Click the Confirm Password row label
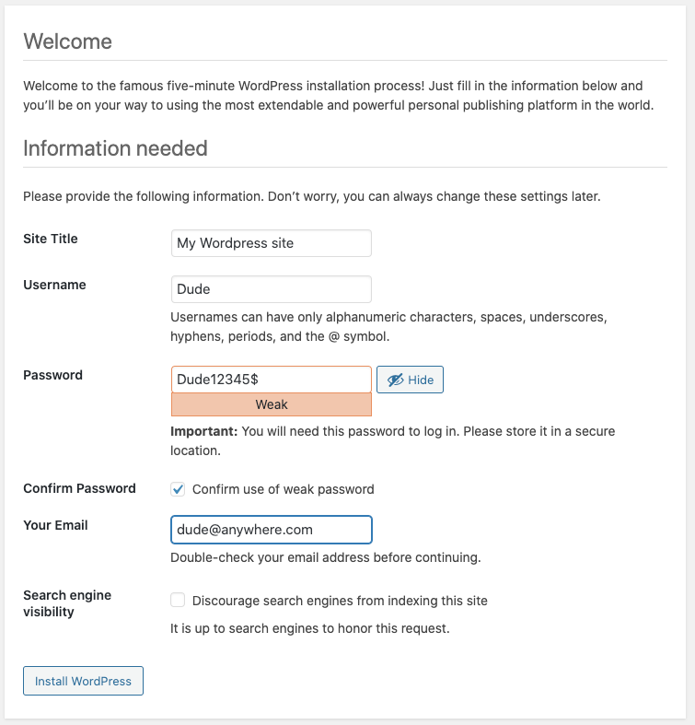The image size is (695, 725). [x=79, y=488]
